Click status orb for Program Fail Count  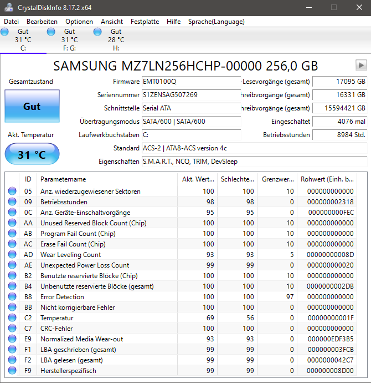tap(12, 233)
